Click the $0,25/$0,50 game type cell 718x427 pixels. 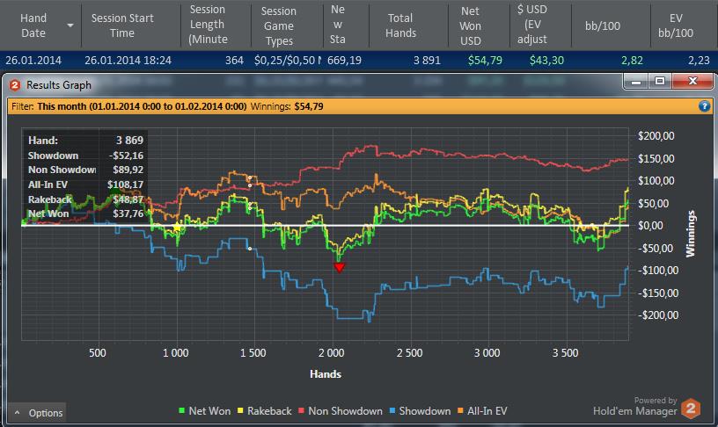tap(287, 61)
